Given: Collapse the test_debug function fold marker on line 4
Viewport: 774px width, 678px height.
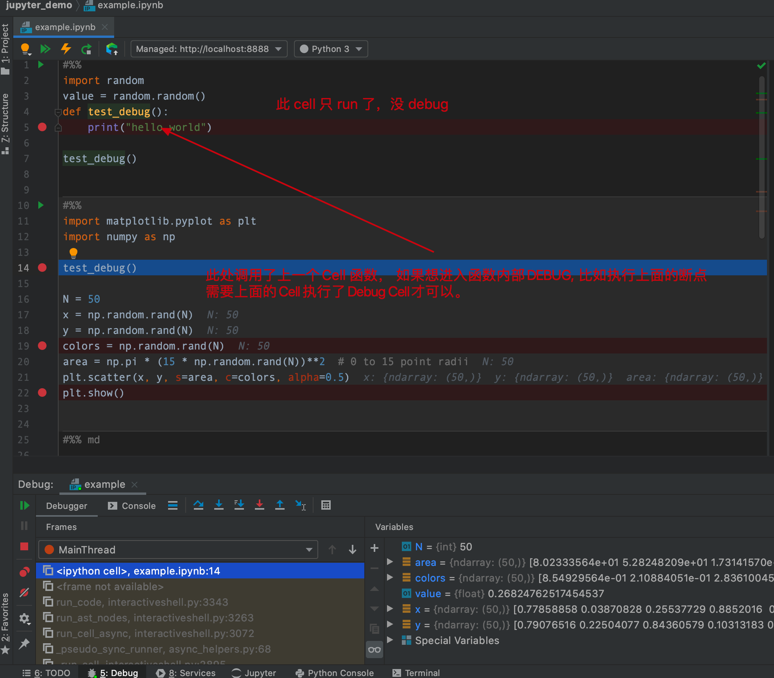Looking at the screenshot, I should tap(58, 112).
